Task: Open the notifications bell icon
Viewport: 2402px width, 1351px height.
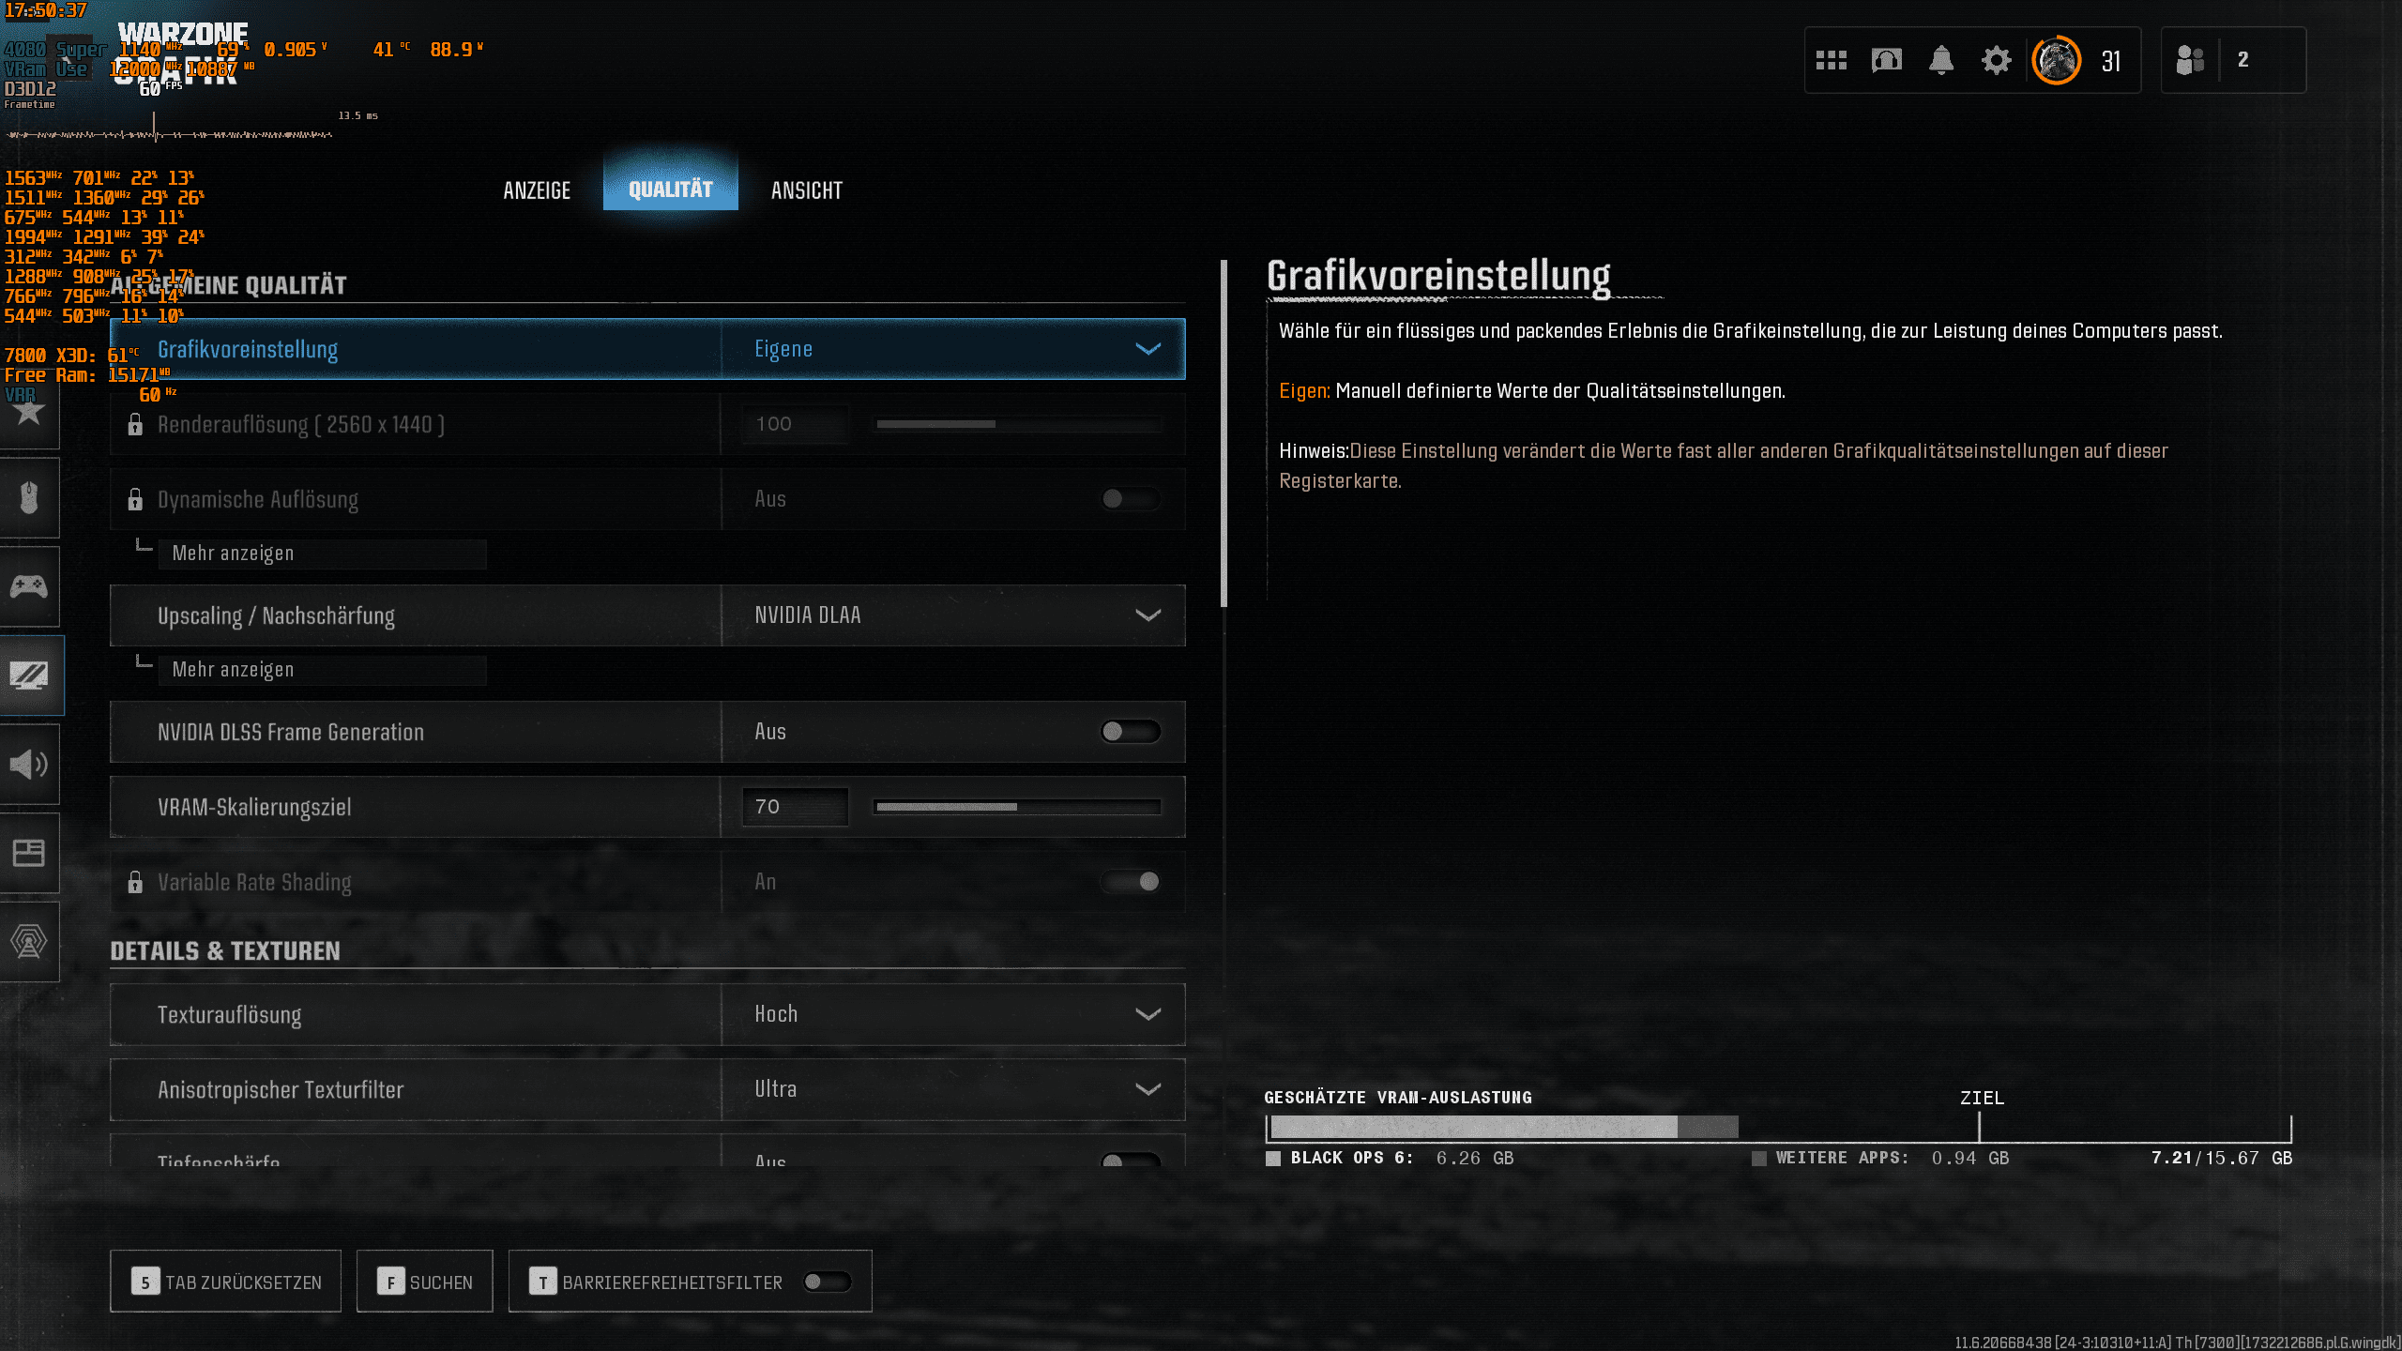Action: click(1941, 61)
